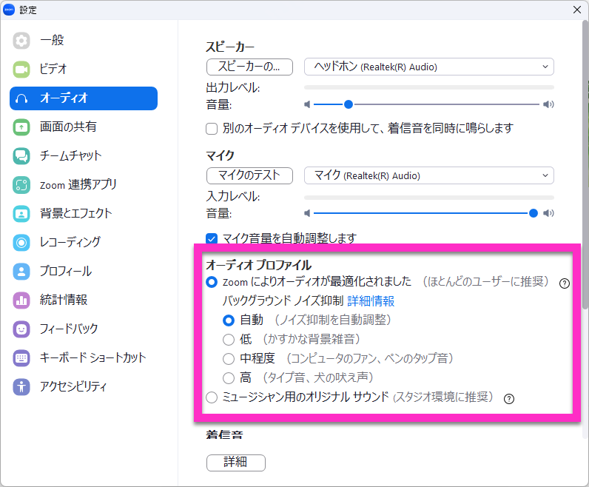This screenshot has width=589, height=487.
Task: Open チームチャット settings
Action: pos(84,156)
